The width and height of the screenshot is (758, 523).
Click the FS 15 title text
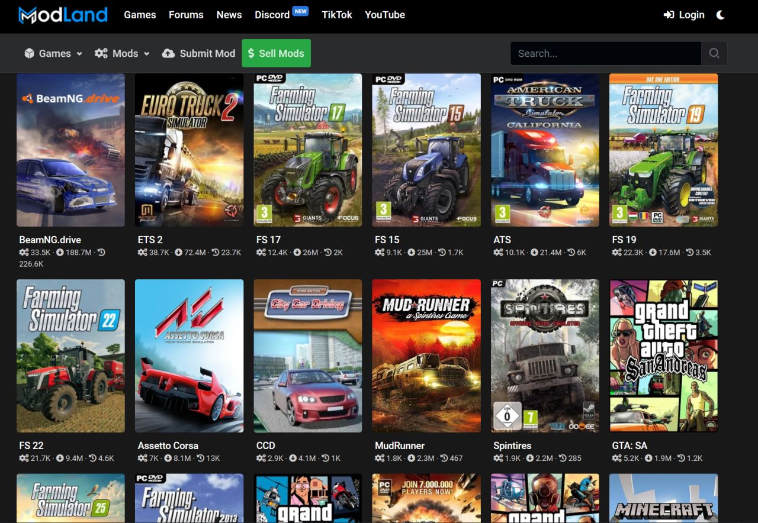(387, 240)
